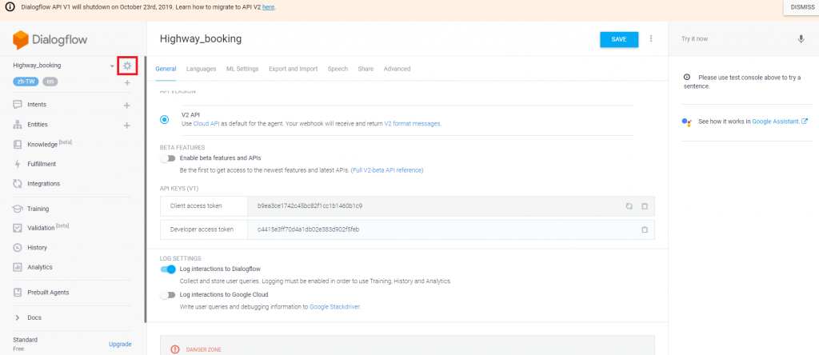Toggle Log interactions to Google Cloud

point(168,295)
